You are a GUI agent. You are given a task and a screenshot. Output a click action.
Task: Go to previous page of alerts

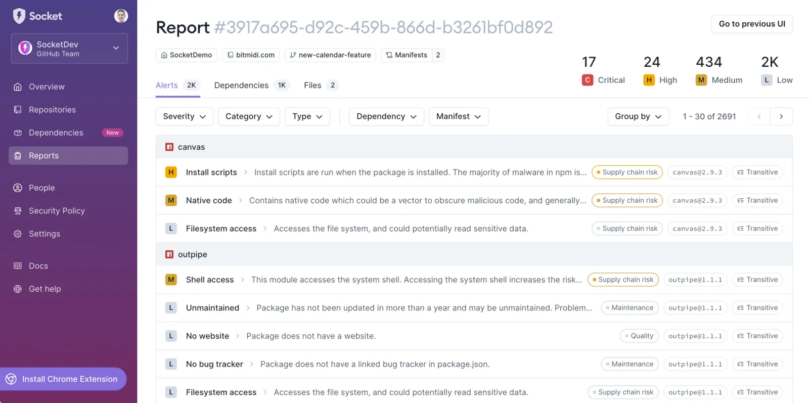tap(759, 116)
